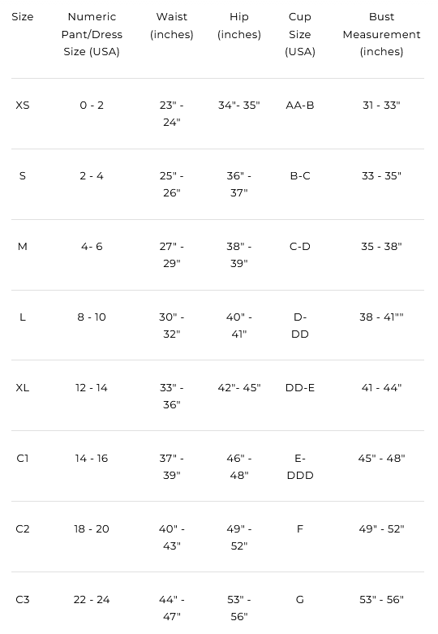Select the 42"- 45" hip measurement cell
The width and height of the screenshot is (438, 634).
(x=239, y=388)
